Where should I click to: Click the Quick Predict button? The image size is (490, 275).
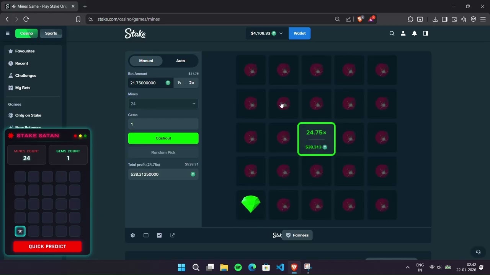(x=47, y=246)
